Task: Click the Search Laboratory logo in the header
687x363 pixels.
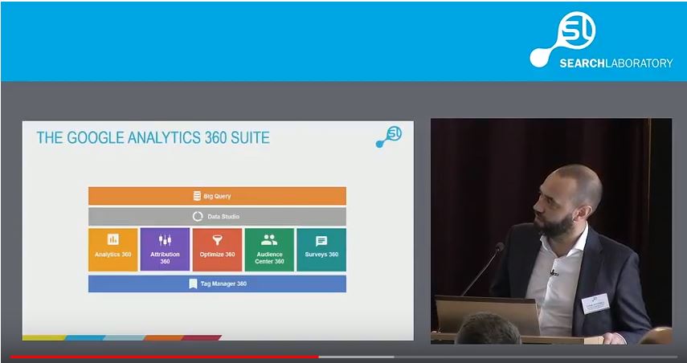Action: coord(601,39)
